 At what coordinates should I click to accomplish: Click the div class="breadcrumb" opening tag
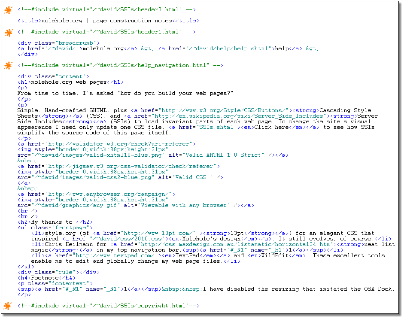point(58,43)
